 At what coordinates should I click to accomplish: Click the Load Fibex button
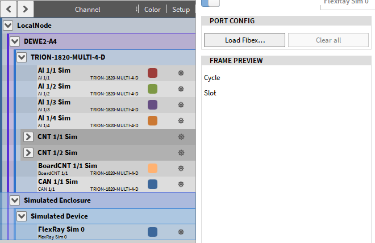tap(244, 40)
